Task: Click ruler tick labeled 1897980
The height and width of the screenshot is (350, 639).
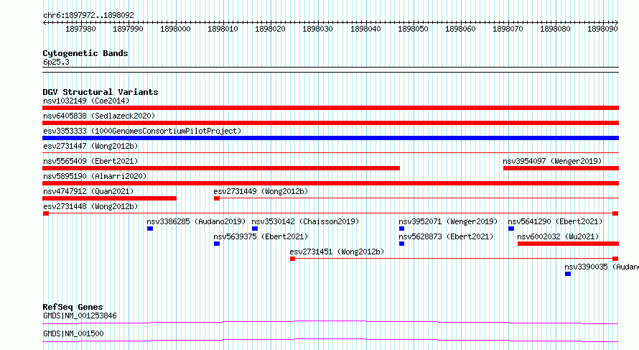Action: (x=80, y=29)
